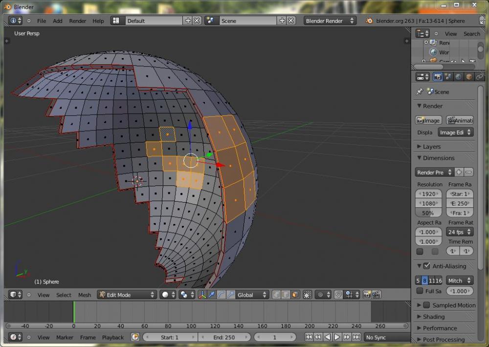Click the End: 250 frame field
The height and width of the screenshot is (347, 489).
(x=224, y=337)
